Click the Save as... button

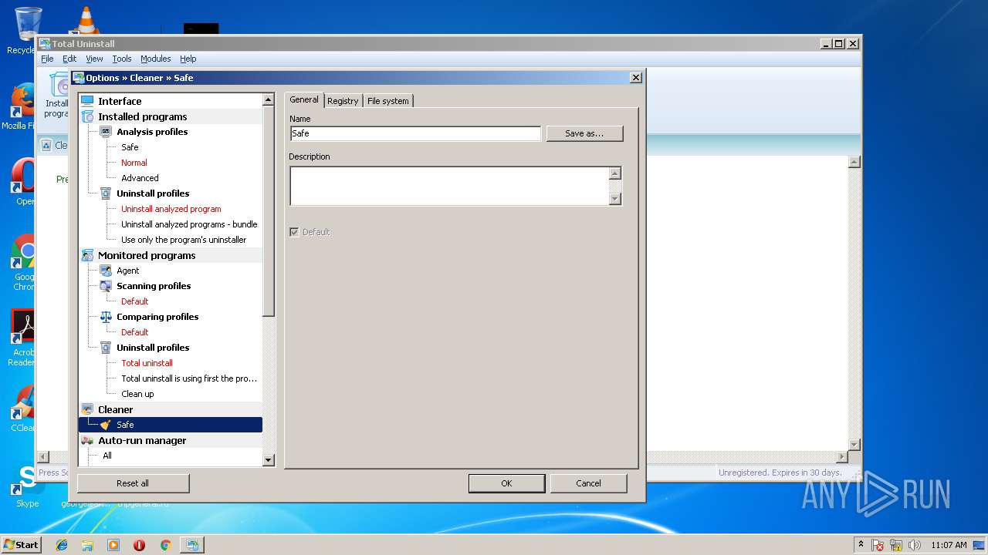click(x=584, y=133)
